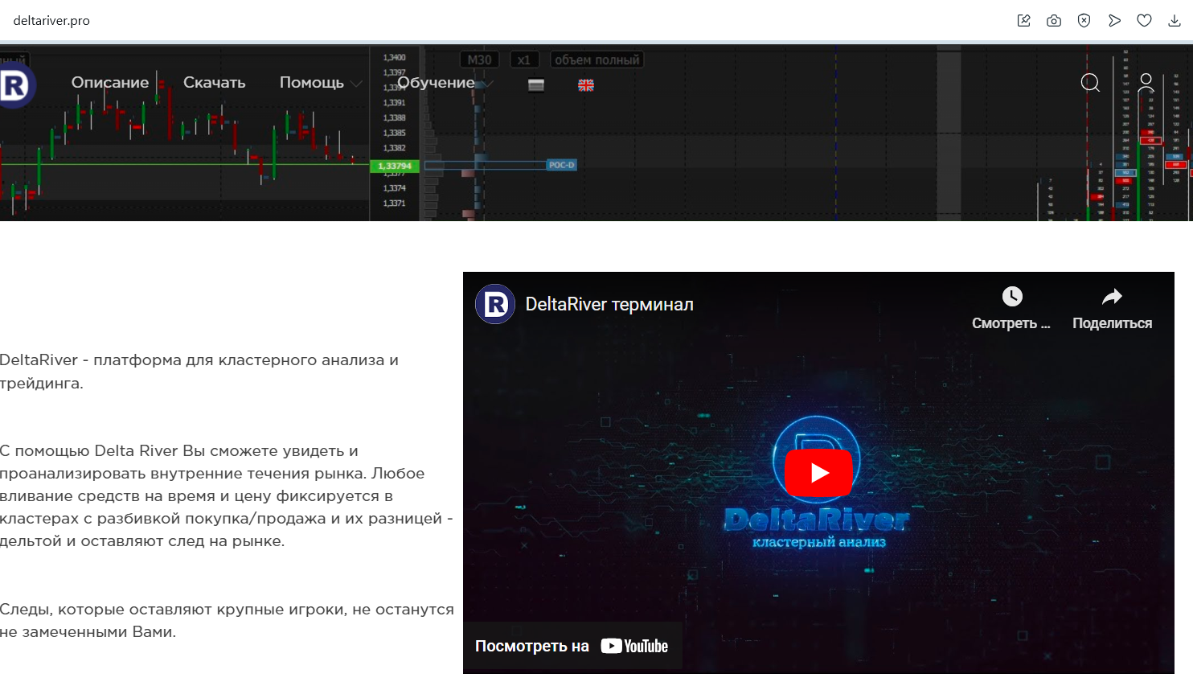The image size is (1193, 682).
Task: Switch language with the UK flag
Action: [x=586, y=85]
